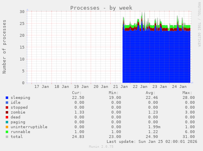Image resolution: width=203 pixels, height=151 pixels.
Task: Click uninterruptible average value 1.99m
Action: [x=154, y=127]
